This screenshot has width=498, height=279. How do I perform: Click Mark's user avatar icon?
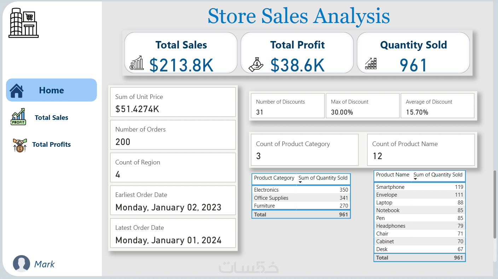[21, 263]
